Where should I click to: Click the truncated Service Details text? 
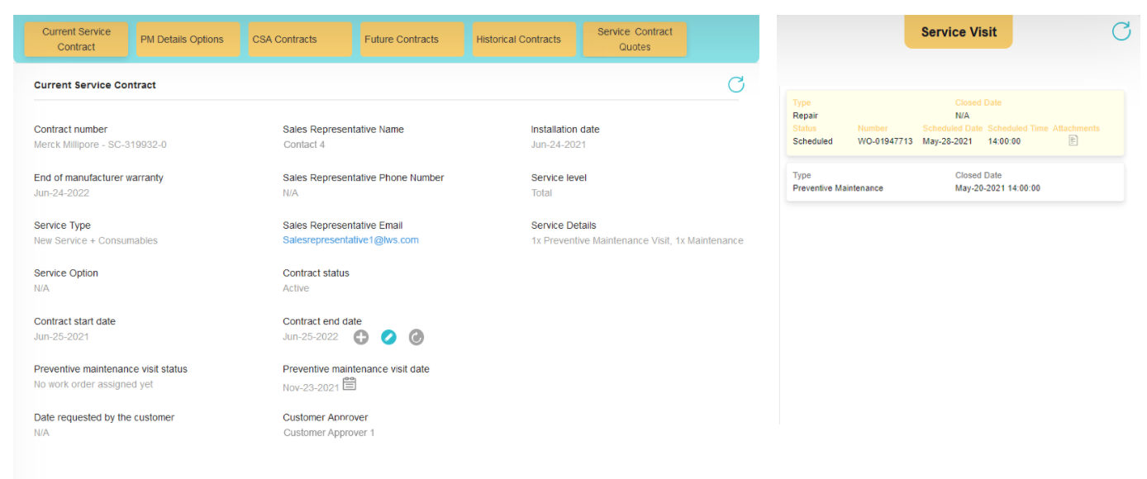[637, 241]
